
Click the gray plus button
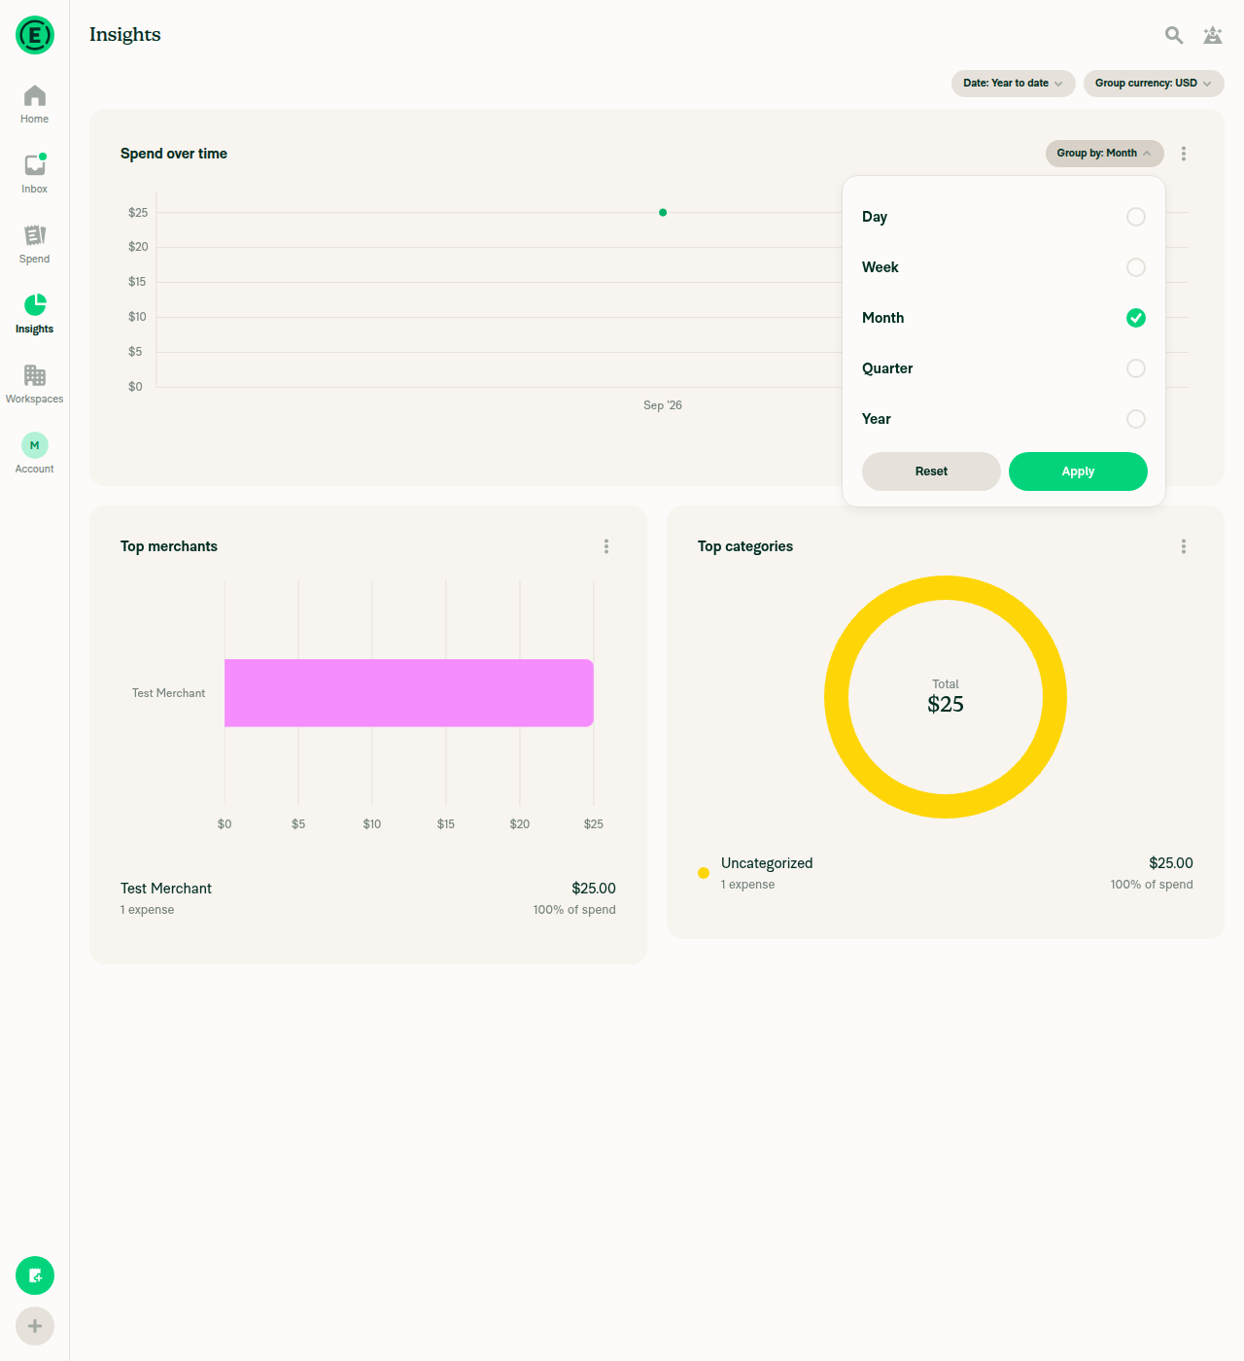(x=35, y=1326)
